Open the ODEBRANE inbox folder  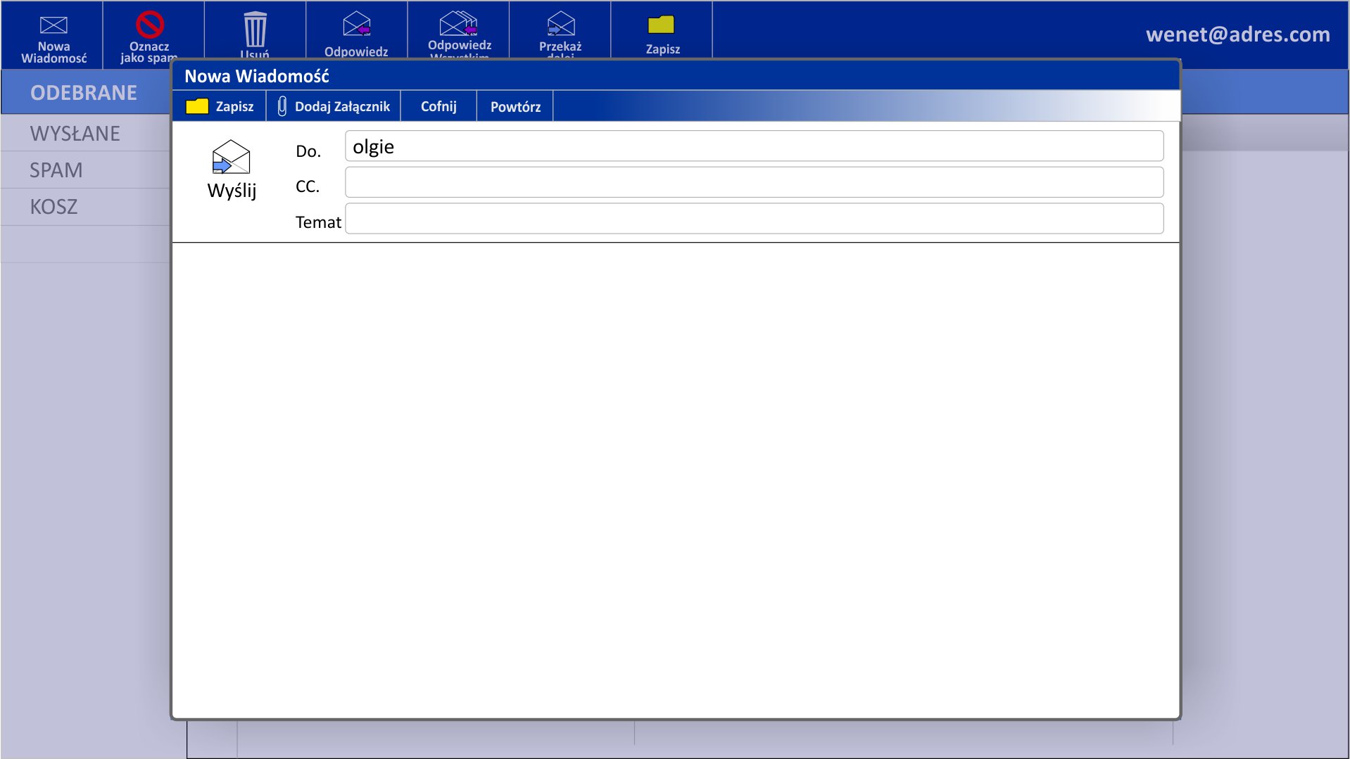coord(85,92)
